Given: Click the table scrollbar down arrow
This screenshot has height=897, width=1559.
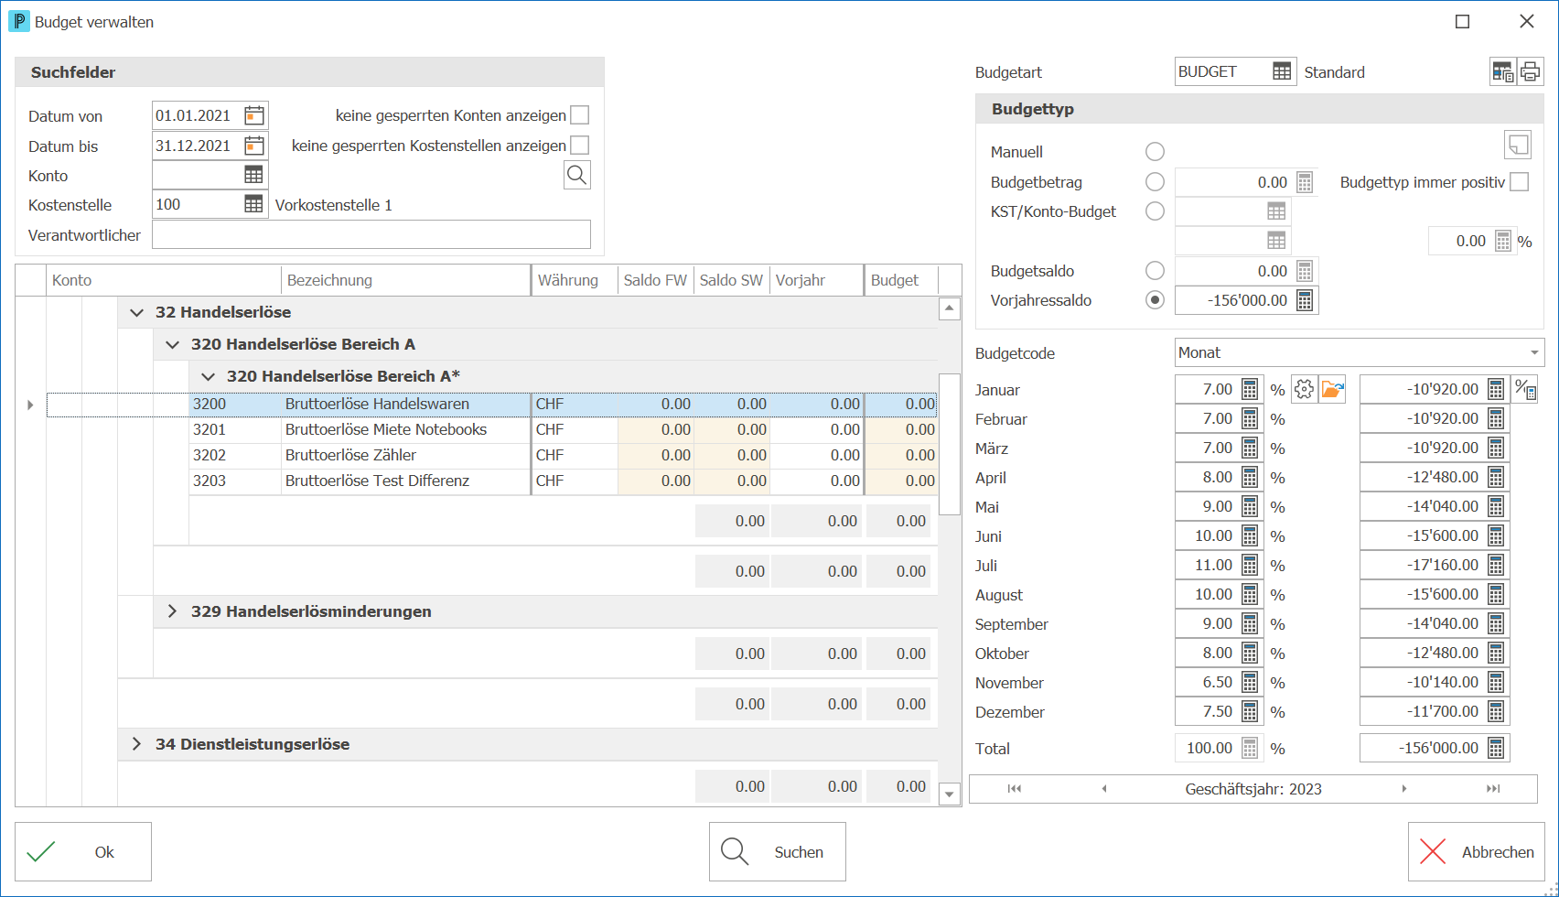Looking at the screenshot, I should [949, 794].
